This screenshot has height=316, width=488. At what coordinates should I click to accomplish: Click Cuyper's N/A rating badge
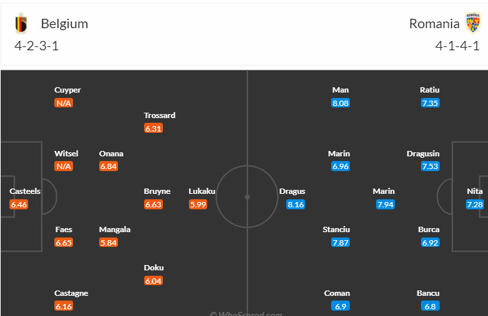pos(64,103)
